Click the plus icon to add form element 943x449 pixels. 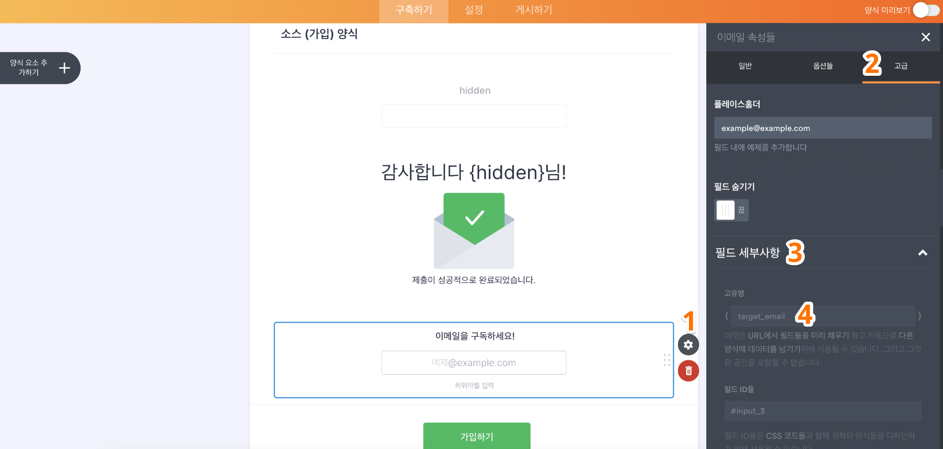pyautogui.click(x=64, y=68)
